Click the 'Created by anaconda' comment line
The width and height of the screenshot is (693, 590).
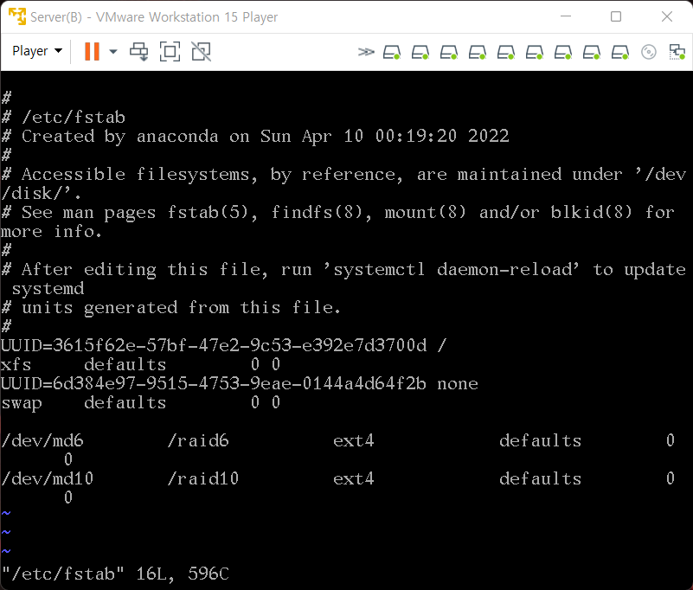point(255,136)
